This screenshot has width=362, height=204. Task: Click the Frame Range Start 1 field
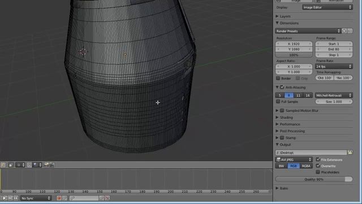(x=334, y=44)
